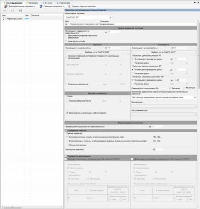Viewport: 200px width, 209px height.
Task: Toggle checkbox next to parameters name field
Action: click(66, 24)
